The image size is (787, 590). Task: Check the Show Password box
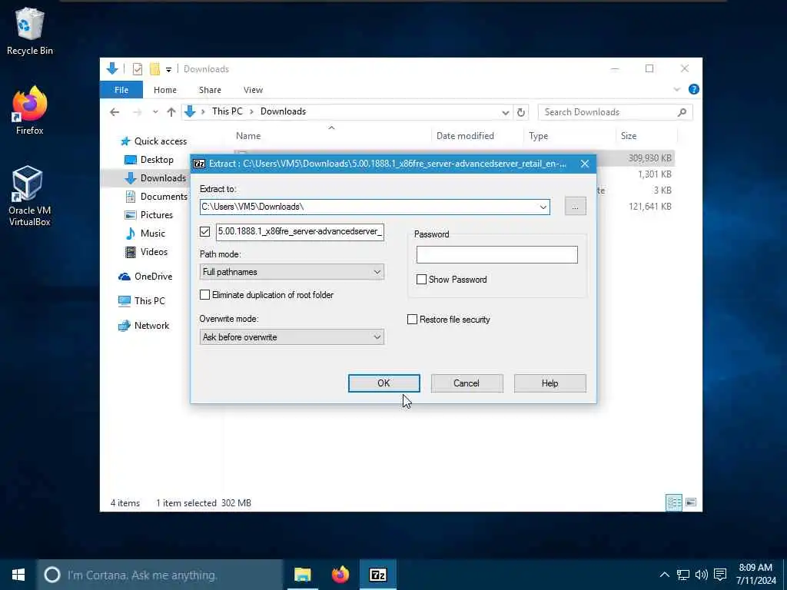tap(422, 280)
